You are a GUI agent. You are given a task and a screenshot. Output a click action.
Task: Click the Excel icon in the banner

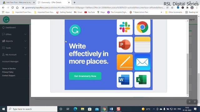[x=142, y=80]
